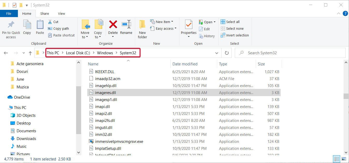Click the forward navigation arrow

(16, 53)
